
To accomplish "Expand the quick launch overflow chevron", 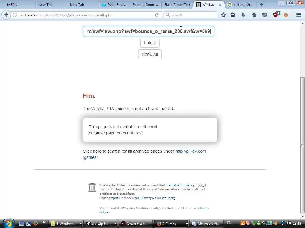I will (44, 222).
